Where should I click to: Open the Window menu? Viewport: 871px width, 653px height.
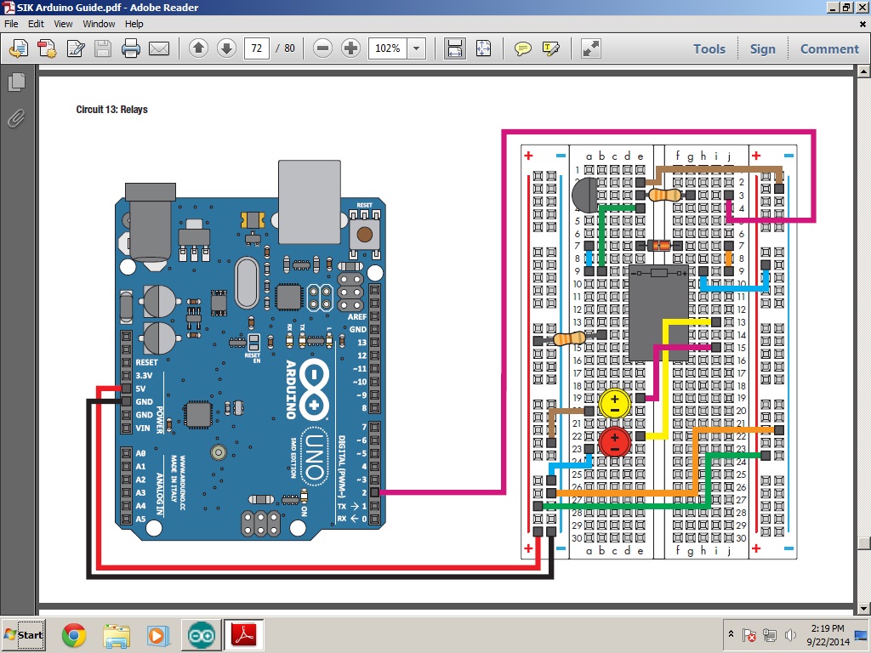pos(99,23)
